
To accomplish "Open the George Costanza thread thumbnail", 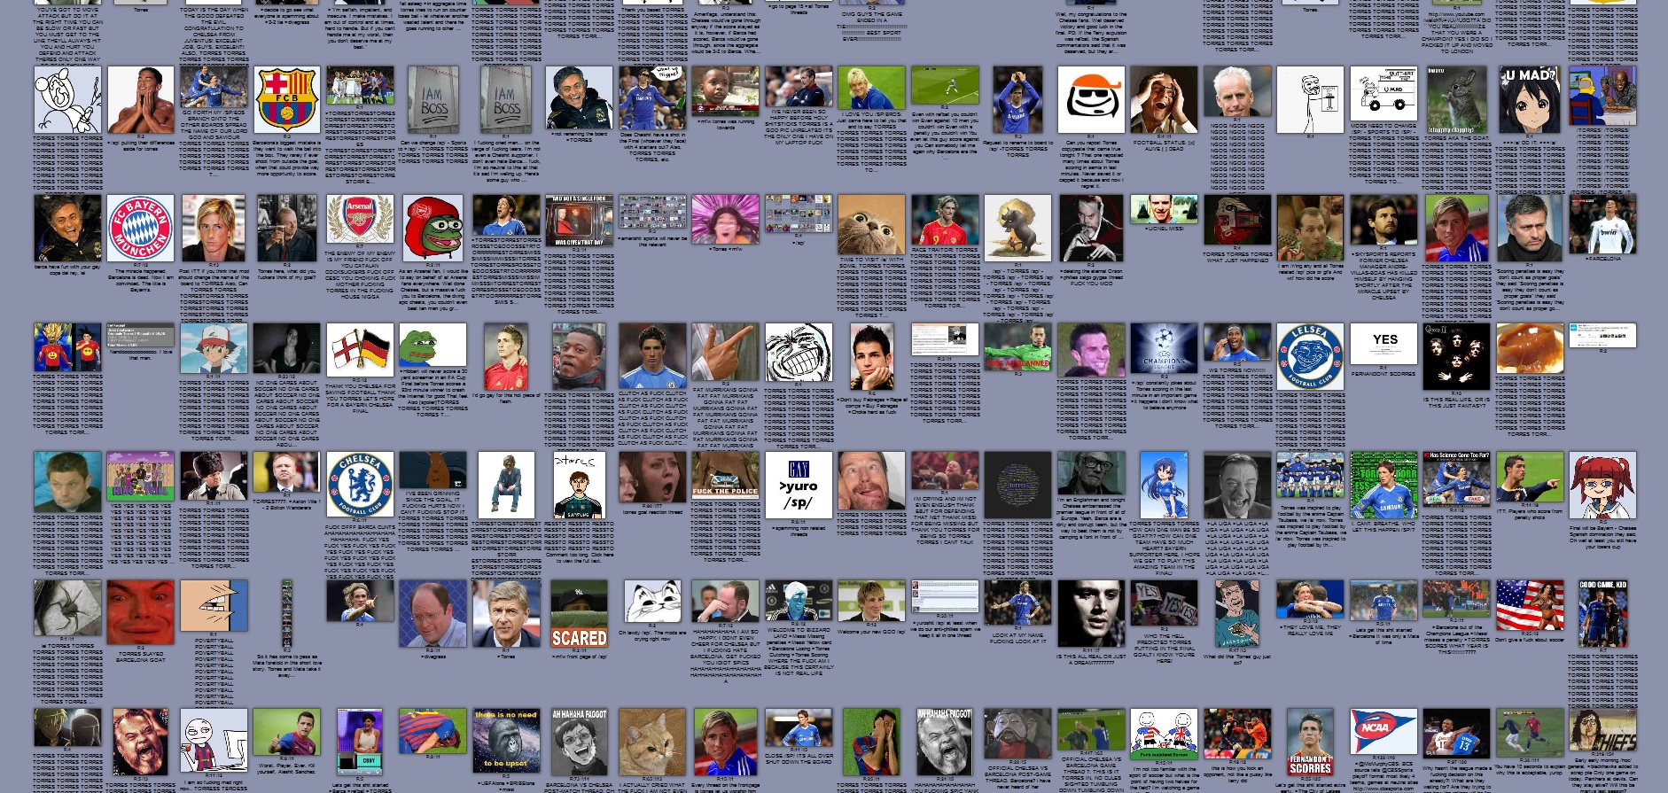I will (433, 613).
